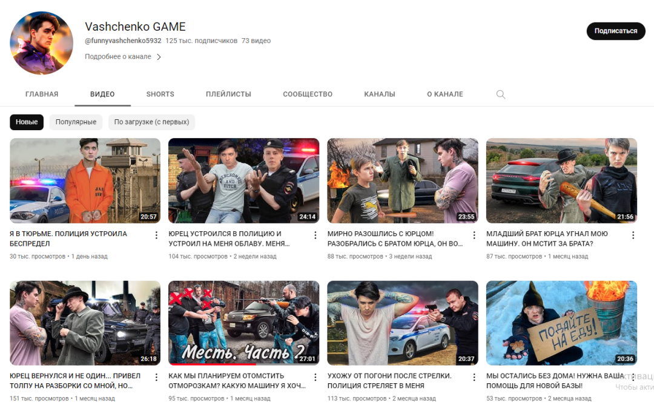
Task: Select По загрузке (с первых) filter chip
Action: point(151,122)
